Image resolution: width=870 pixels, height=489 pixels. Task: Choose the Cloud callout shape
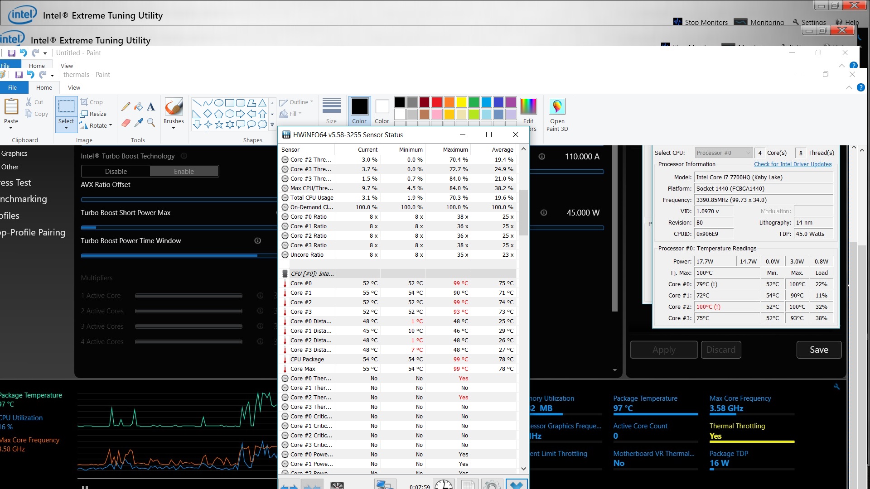pos(262,125)
